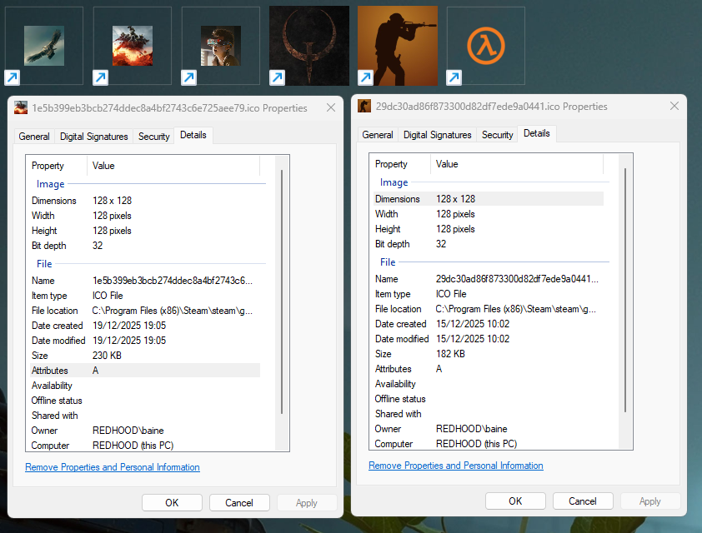
Task: View the Security tab in left dialog
Action: (153, 136)
